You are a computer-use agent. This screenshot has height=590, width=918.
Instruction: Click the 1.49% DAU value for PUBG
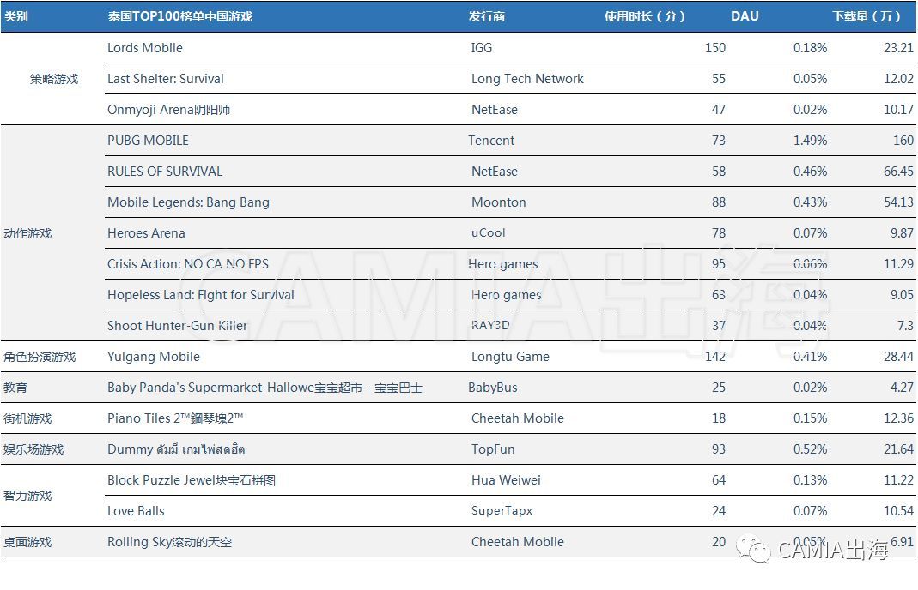(x=810, y=141)
